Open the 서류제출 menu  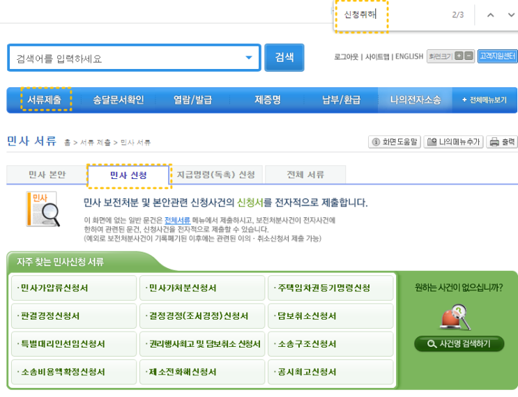(44, 100)
